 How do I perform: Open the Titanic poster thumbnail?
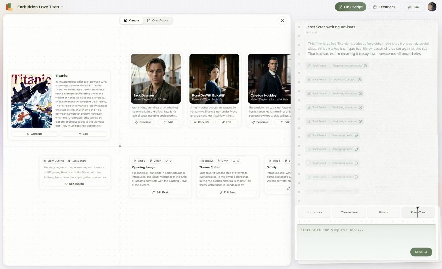pos(32,101)
